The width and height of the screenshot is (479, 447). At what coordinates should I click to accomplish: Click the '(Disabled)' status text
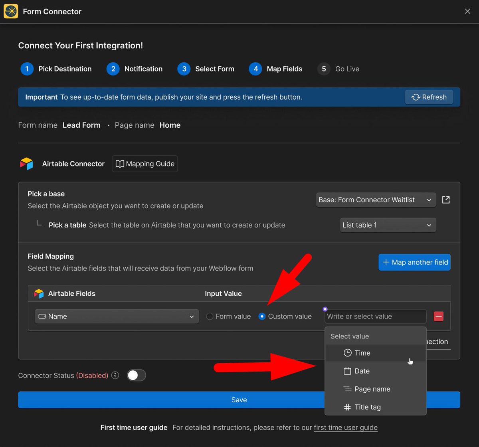pyautogui.click(x=92, y=376)
